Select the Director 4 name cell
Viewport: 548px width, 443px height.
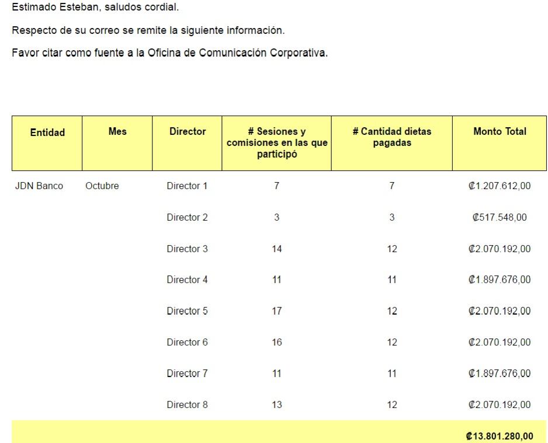187,280
